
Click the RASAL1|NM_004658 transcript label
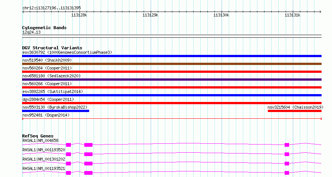(x=40, y=140)
